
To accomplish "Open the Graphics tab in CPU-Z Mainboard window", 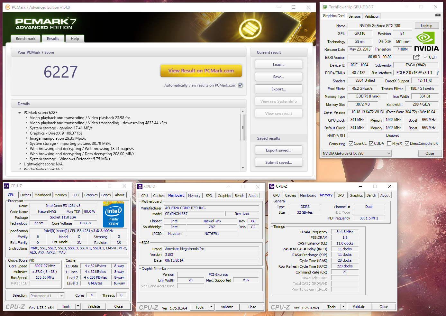I will coord(224,196).
